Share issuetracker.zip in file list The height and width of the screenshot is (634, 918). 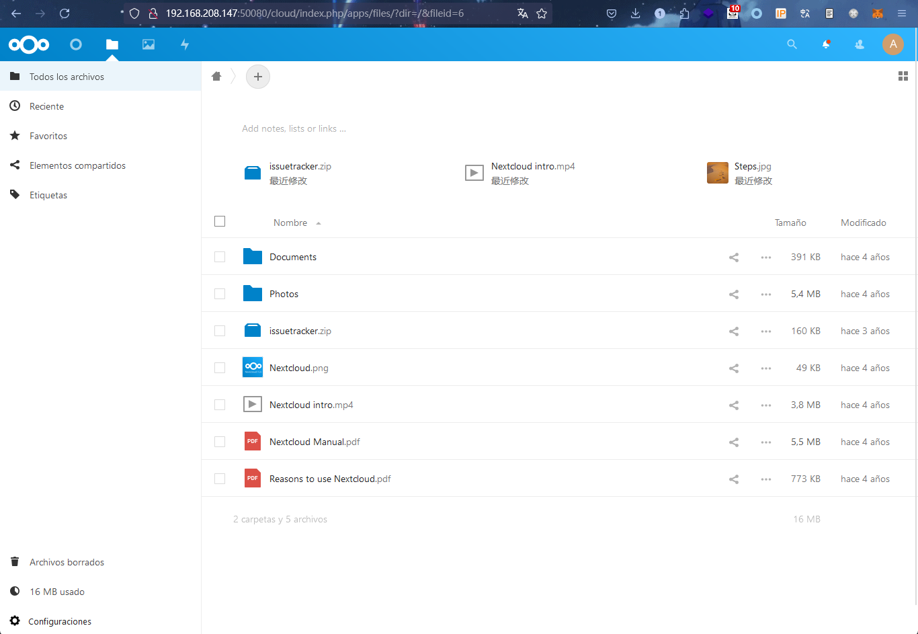coord(734,331)
